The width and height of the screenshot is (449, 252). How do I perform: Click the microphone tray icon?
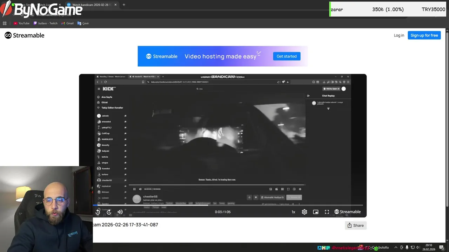point(407,247)
